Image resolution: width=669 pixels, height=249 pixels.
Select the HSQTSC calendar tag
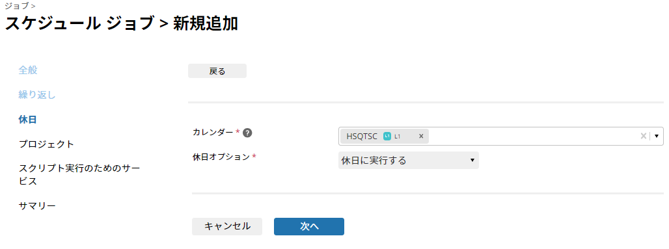pyautogui.click(x=362, y=137)
